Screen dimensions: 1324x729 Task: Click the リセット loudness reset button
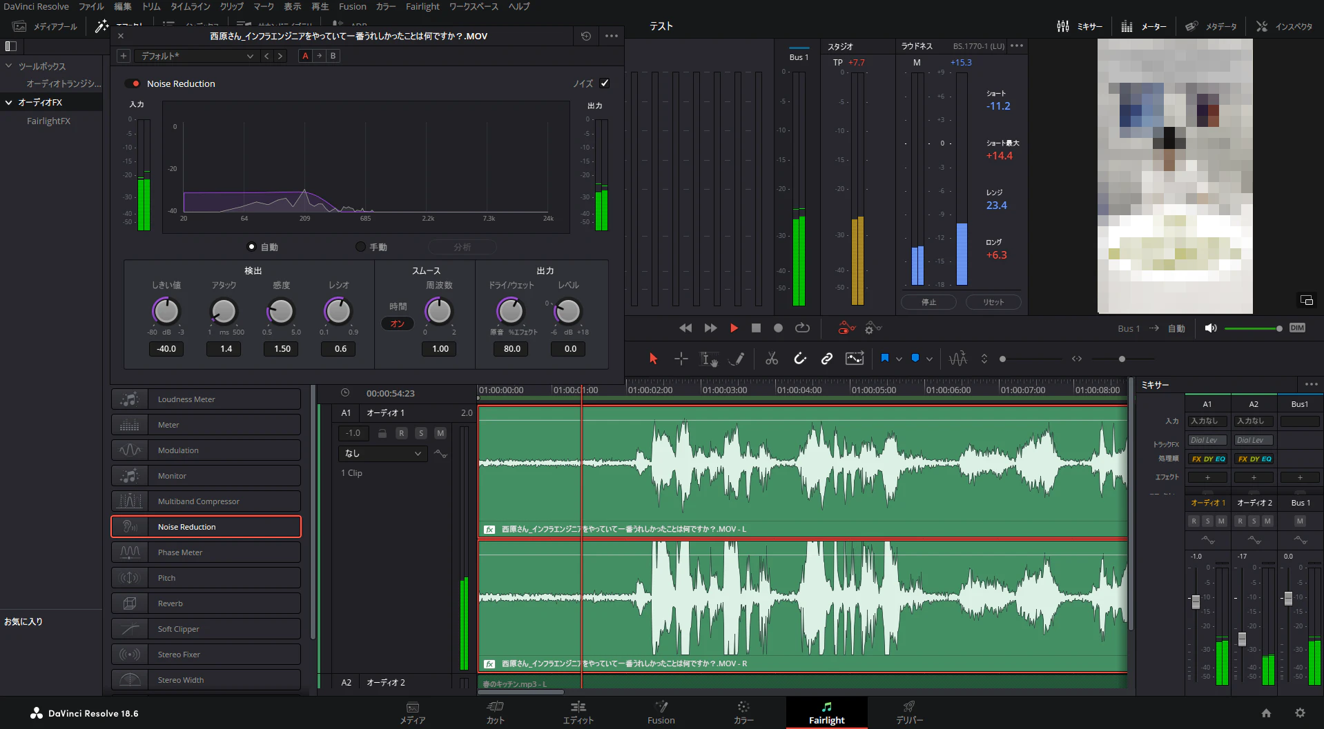click(993, 302)
